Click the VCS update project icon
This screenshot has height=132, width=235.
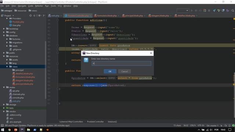(x=214, y=11)
